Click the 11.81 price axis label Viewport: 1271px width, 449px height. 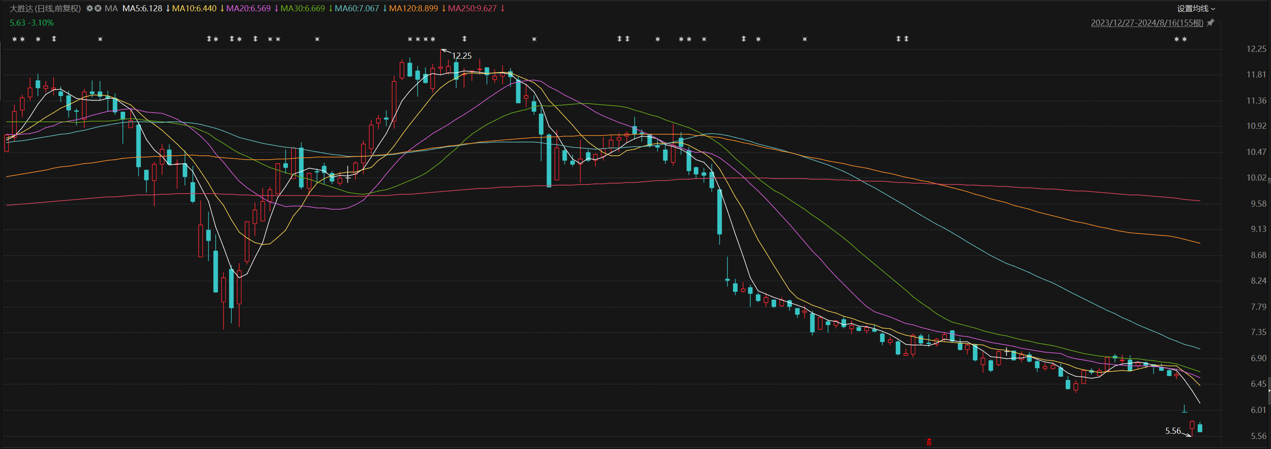1256,74
